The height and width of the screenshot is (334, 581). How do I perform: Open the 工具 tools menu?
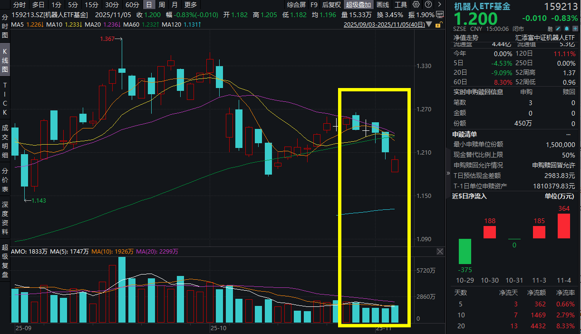400,5
